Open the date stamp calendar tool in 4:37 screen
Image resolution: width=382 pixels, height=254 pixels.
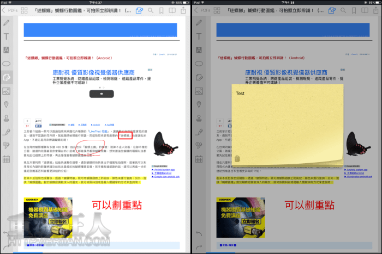click(7, 159)
